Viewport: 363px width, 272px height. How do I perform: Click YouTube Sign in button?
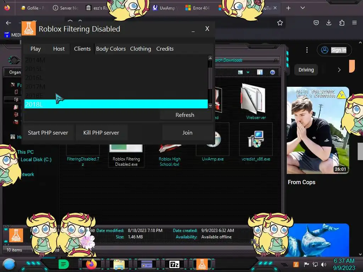[x=334, y=50]
